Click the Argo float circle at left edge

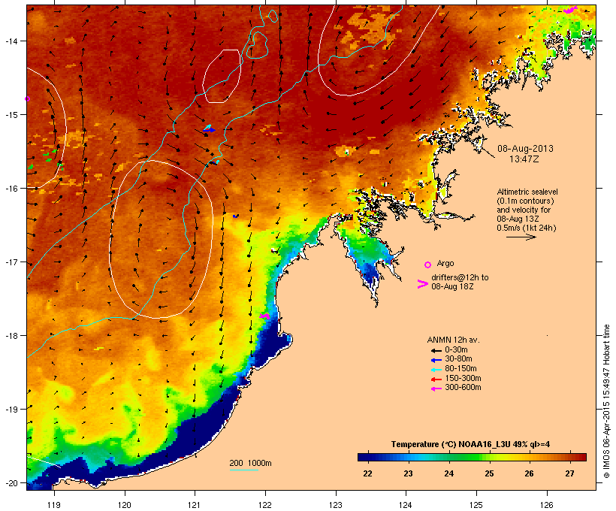[x=27, y=98]
